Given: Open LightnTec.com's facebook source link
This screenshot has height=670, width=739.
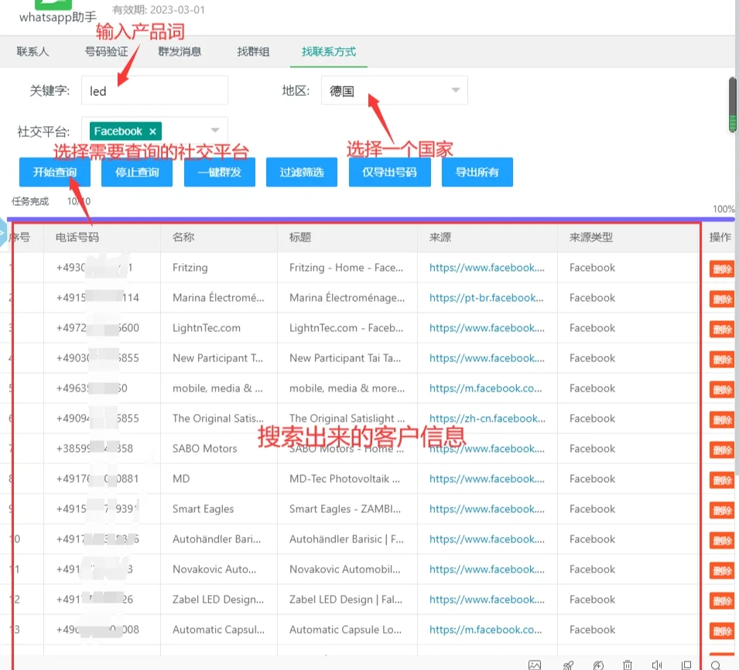Looking at the screenshot, I should pos(487,328).
